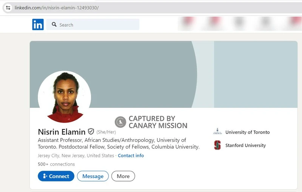Image resolution: width=302 pixels, height=192 pixels.
Task: Click the search magnifier icon
Action: tap(54, 25)
